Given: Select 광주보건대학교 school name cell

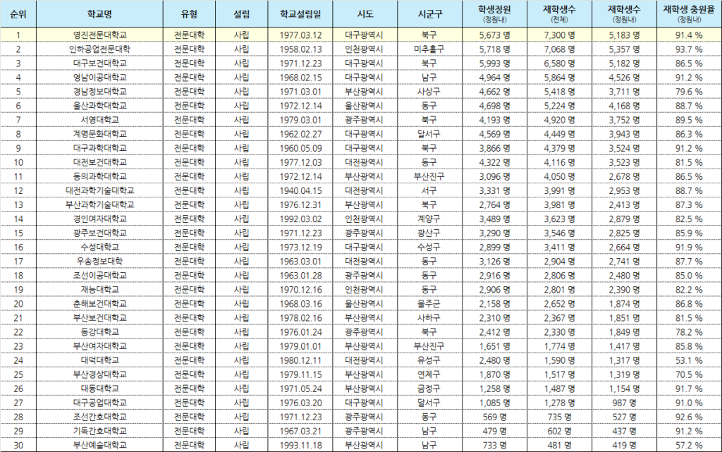Looking at the screenshot, I should (100, 233).
